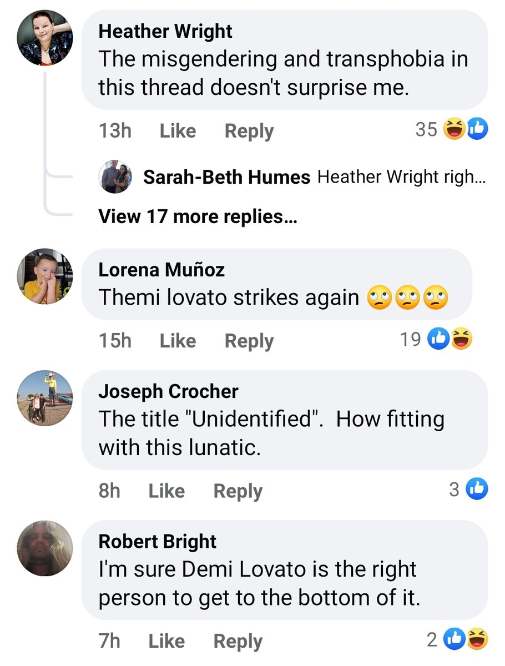Like Robert Bright's comment
Screen dimensions: 505x666
(166, 641)
